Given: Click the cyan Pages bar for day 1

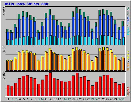Looking at the screenshot, I should (x=8, y=42).
